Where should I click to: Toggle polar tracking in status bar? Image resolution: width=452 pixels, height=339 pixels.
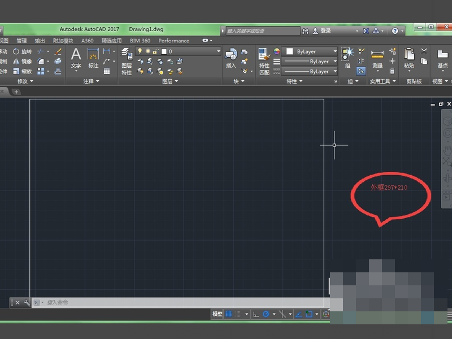click(266, 314)
